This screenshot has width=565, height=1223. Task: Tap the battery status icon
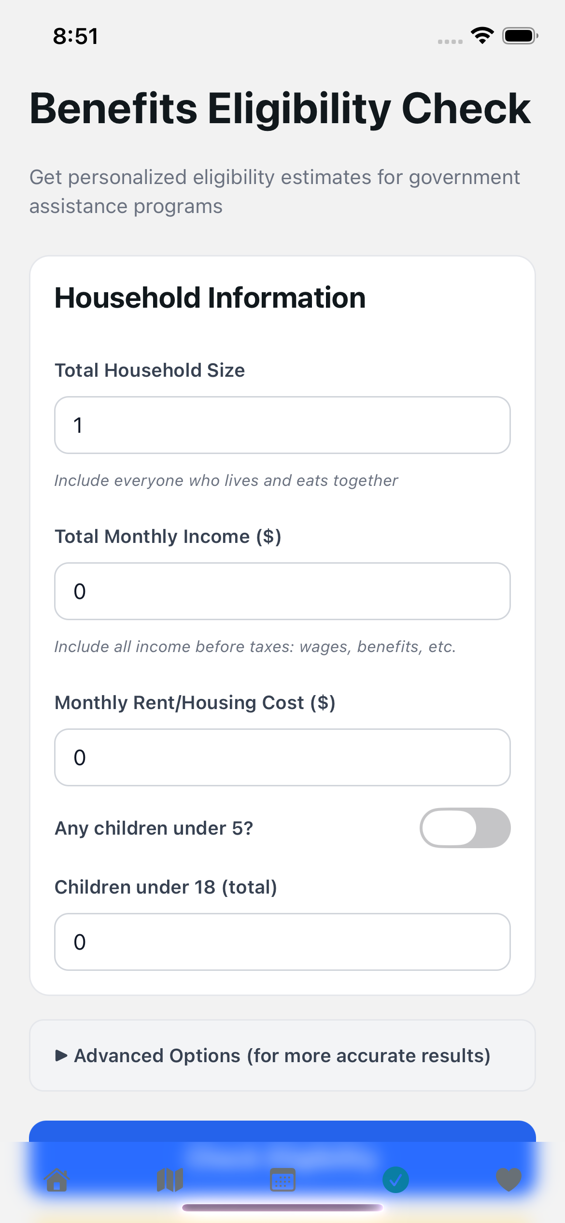tap(520, 36)
